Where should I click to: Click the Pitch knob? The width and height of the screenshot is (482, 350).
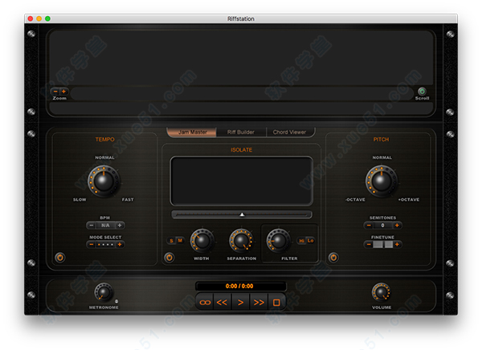pyautogui.click(x=382, y=181)
